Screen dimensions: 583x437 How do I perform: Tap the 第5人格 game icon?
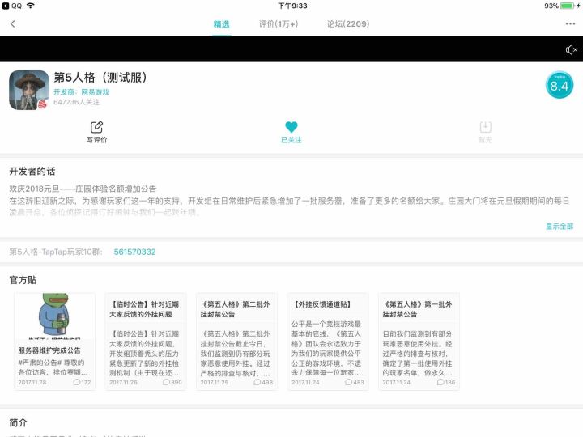click(x=29, y=90)
